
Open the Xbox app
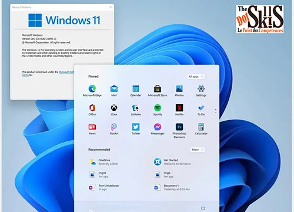click(x=114, y=110)
